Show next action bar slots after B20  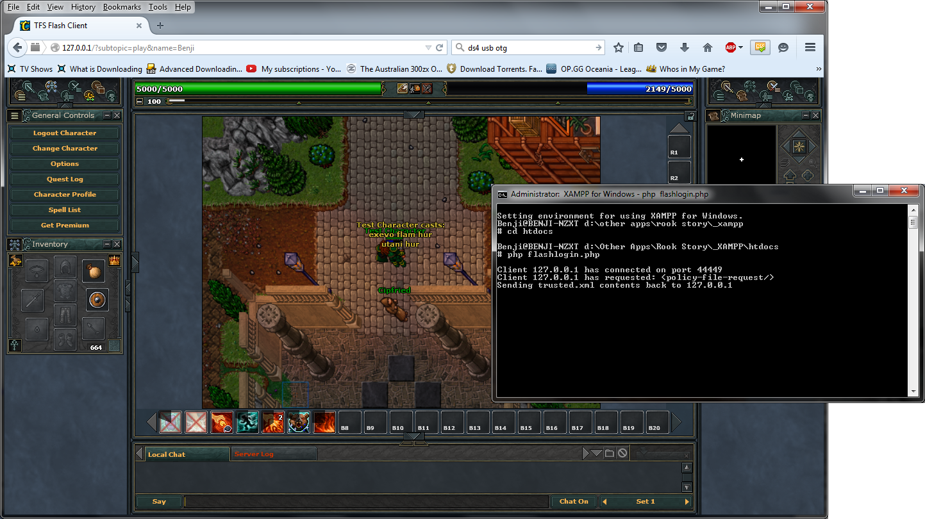pyautogui.click(x=676, y=422)
